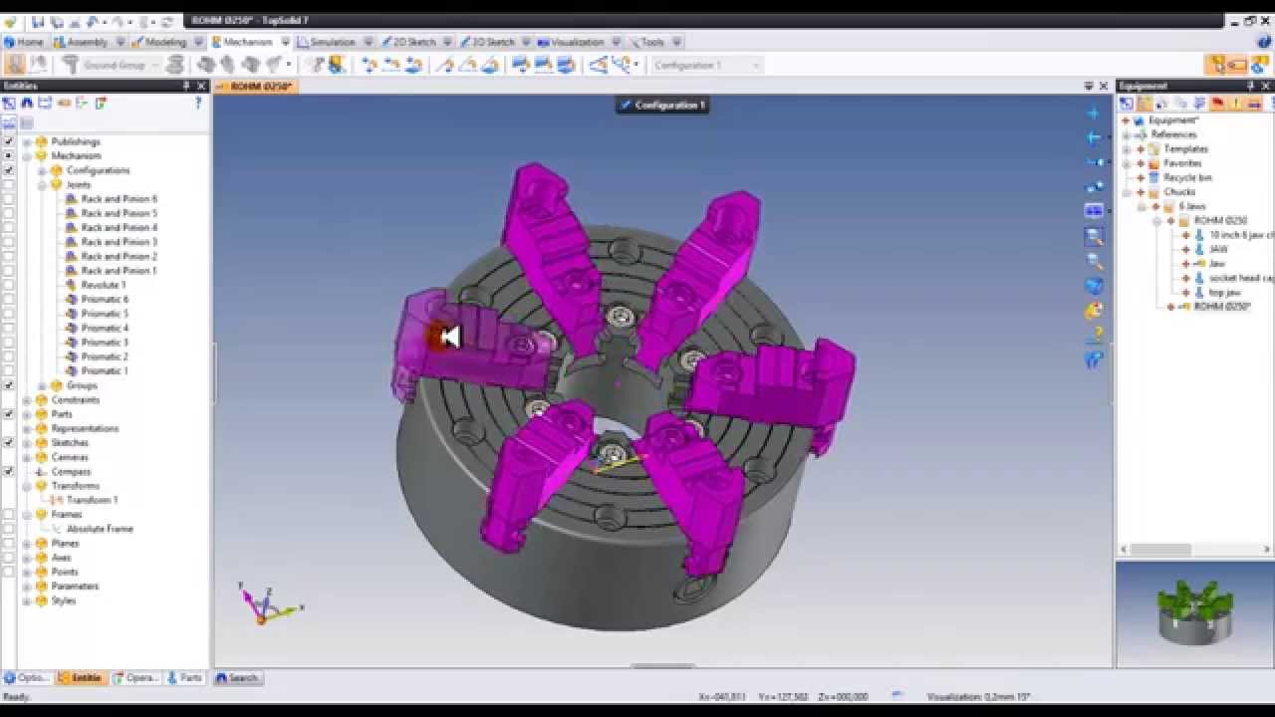Toggle the Sketches visibility checkbox
The height and width of the screenshot is (717, 1275).
point(9,443)
